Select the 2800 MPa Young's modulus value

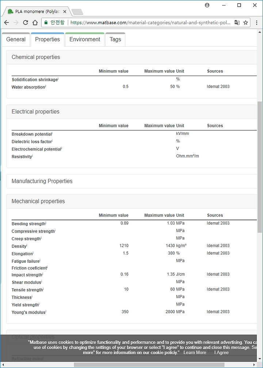tap(175, 312)
